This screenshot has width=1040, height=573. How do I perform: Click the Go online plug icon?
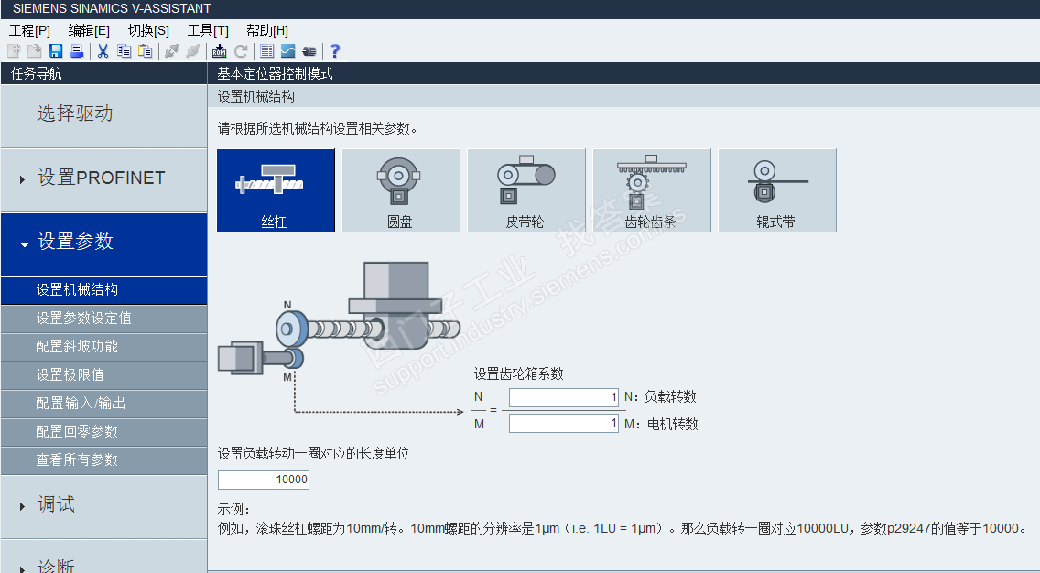[172, 51]
